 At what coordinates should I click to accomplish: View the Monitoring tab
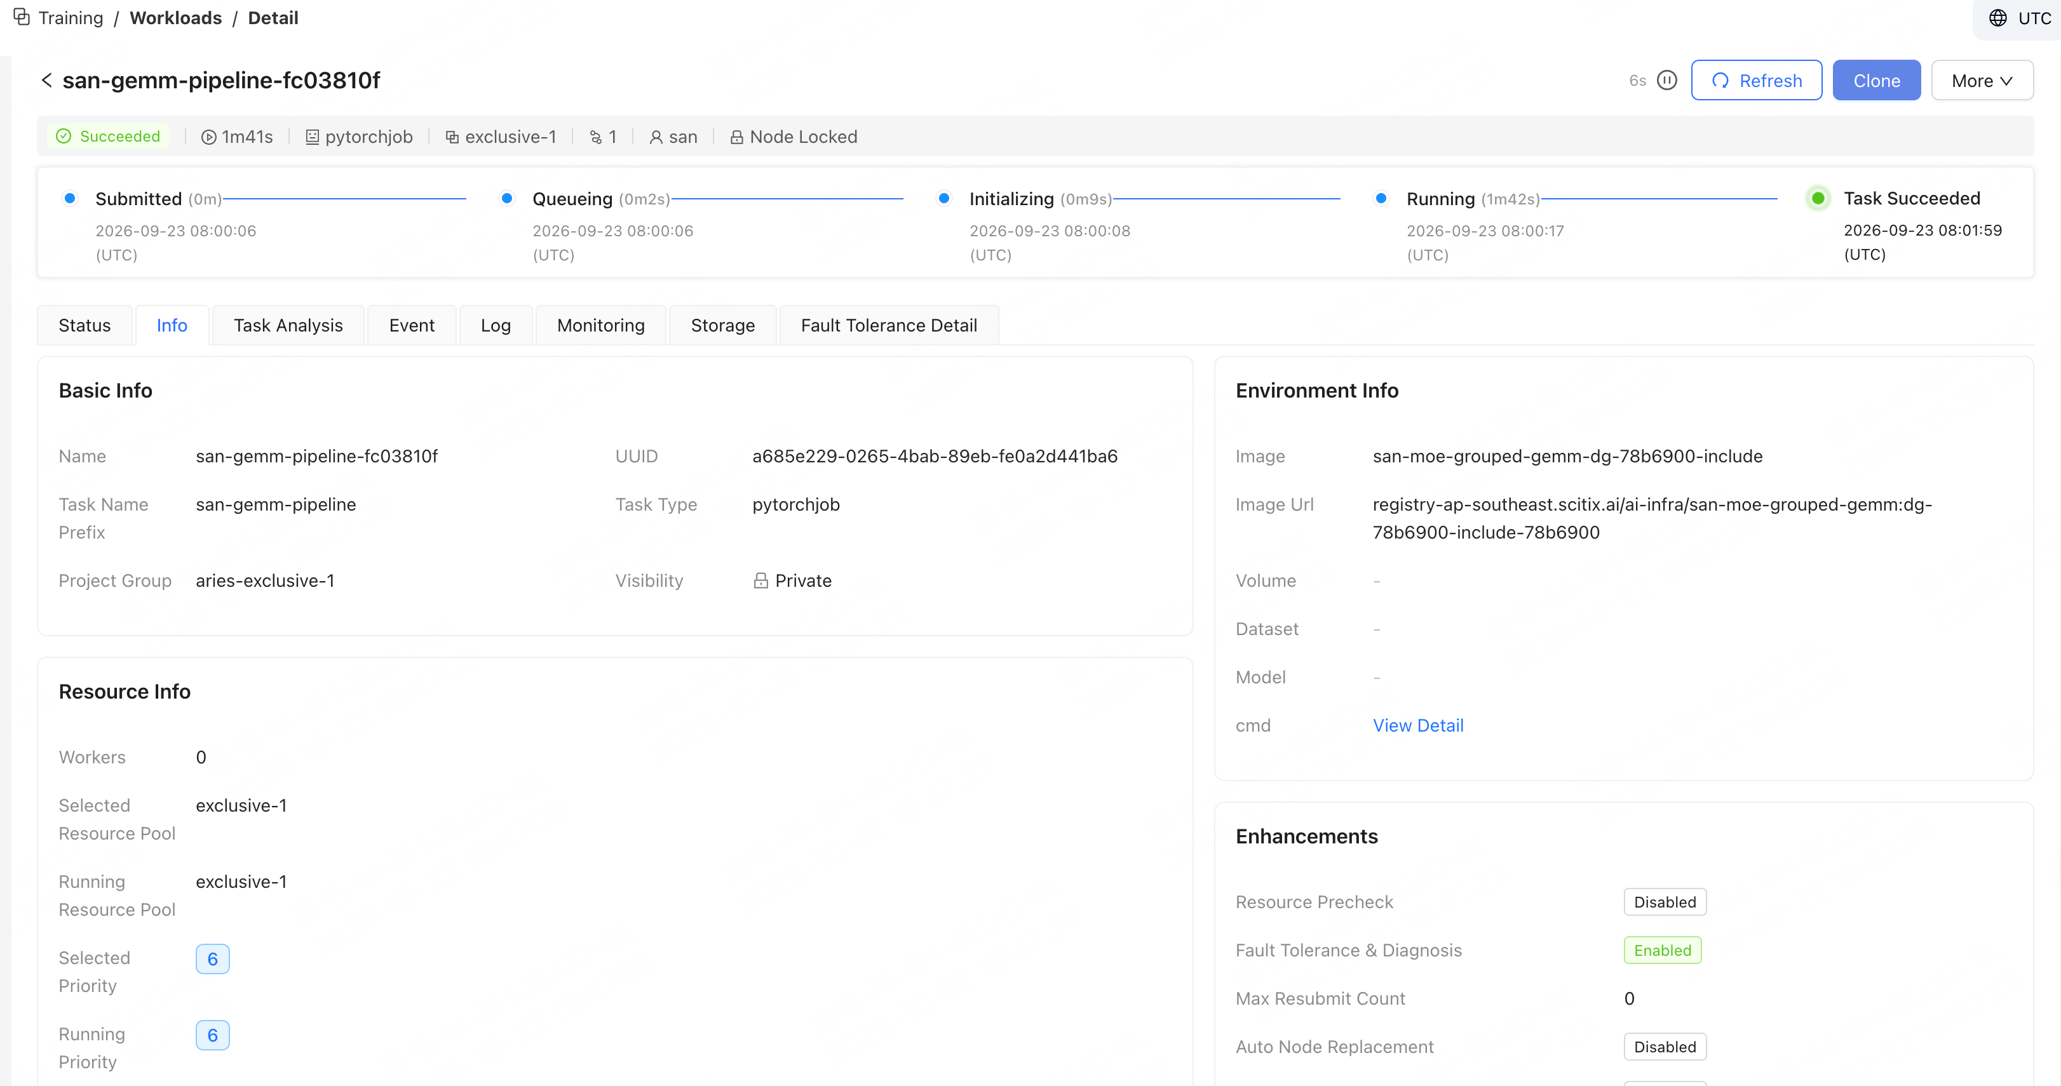coord(601,325)
